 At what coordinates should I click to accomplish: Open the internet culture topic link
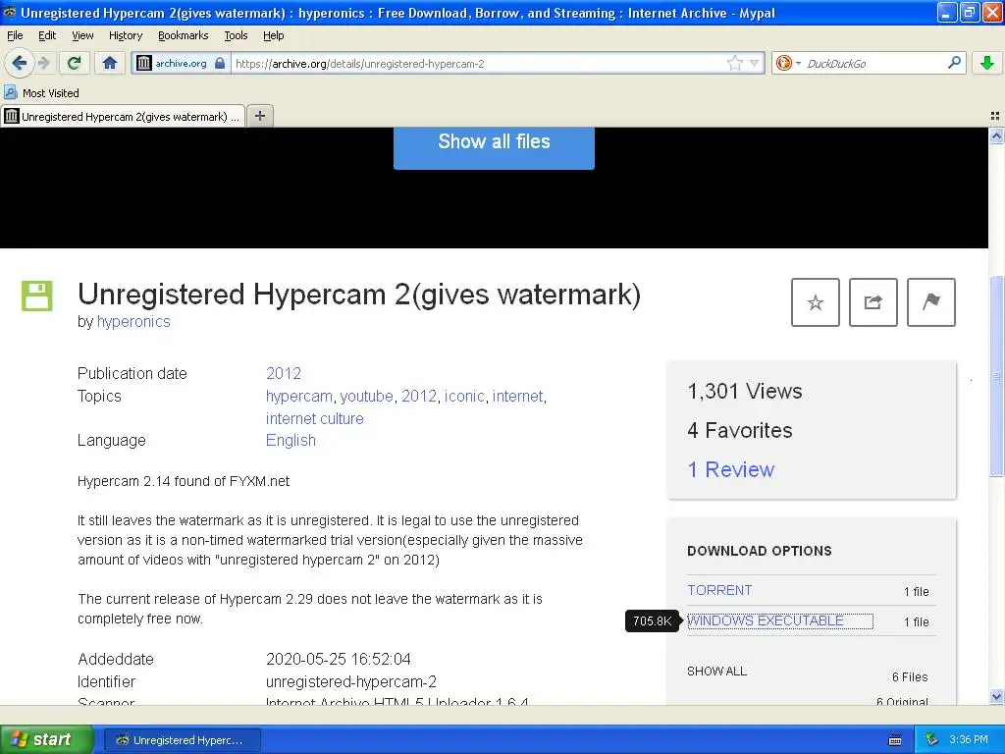click(x=315, y=418)
